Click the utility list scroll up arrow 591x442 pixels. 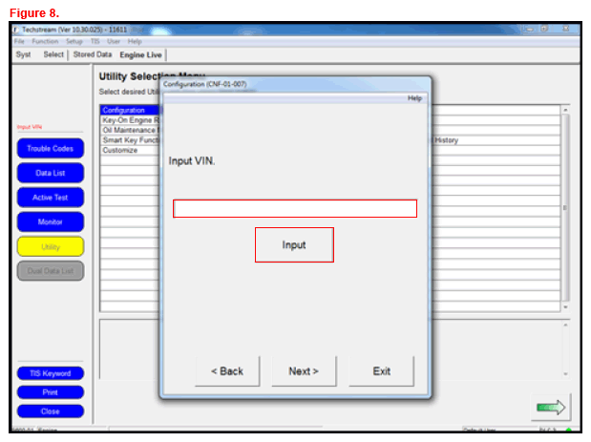point(565,110)
